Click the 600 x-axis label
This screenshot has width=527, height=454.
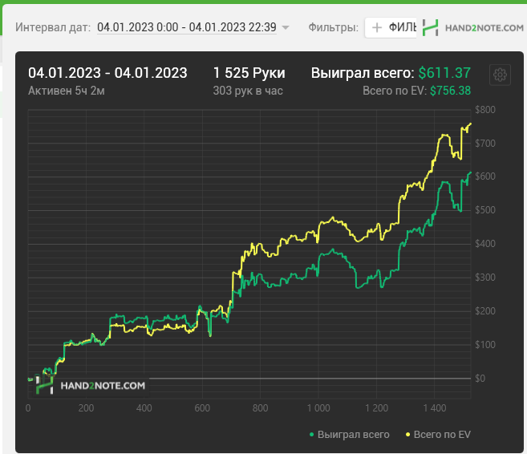click(x=202, y=408)
